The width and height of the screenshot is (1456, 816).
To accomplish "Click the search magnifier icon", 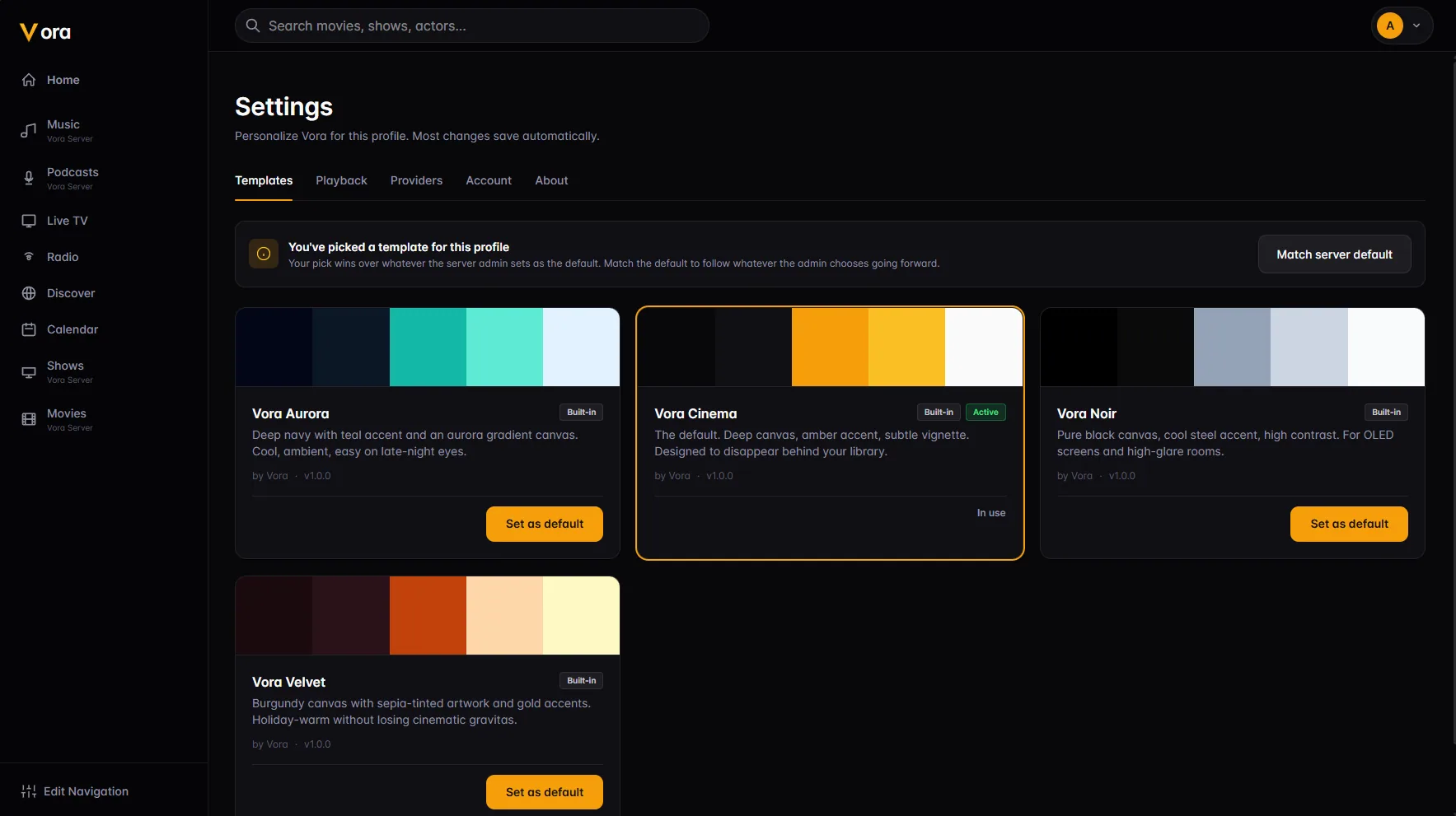I will click(x=253, y=26).
